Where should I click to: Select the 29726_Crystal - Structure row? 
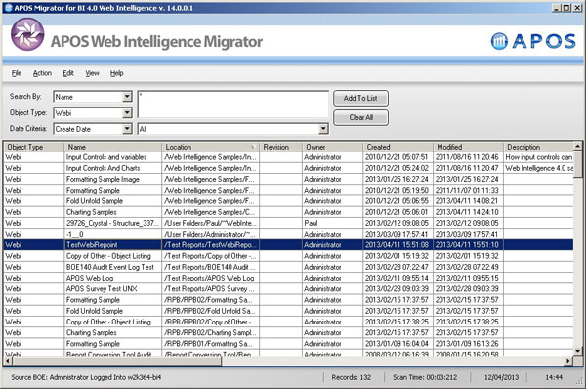click(288, 223)
